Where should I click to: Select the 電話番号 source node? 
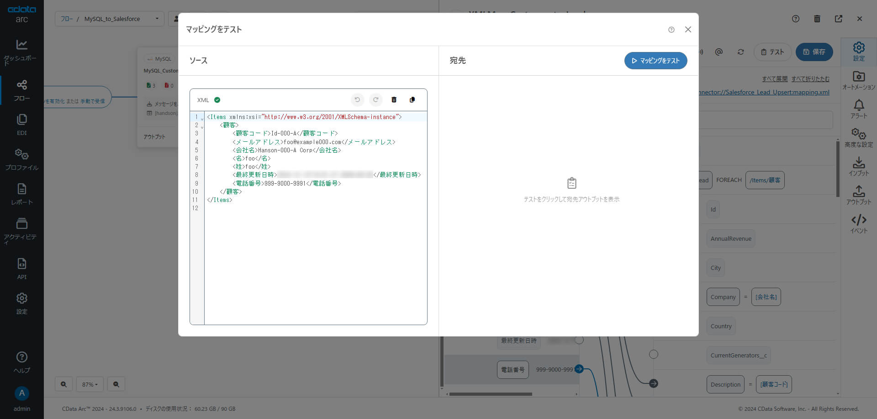[512, 370]
